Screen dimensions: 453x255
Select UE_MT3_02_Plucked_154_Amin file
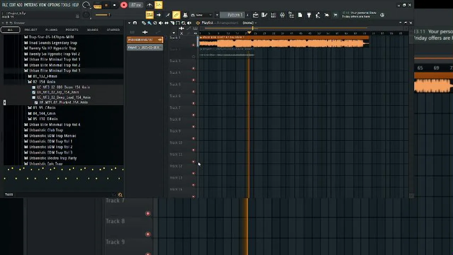(x=61, y=102)
